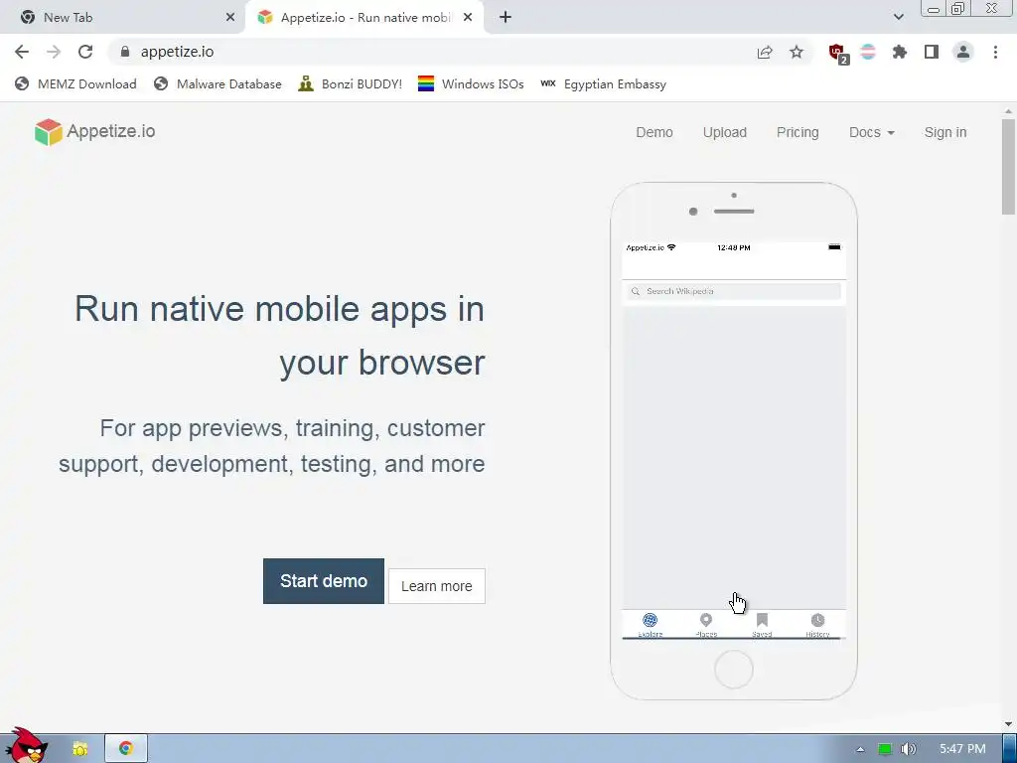This screenshot has width=1017, height=763.
Task: Click search magnifier in phone demo
Action: (x=636, y=291)
